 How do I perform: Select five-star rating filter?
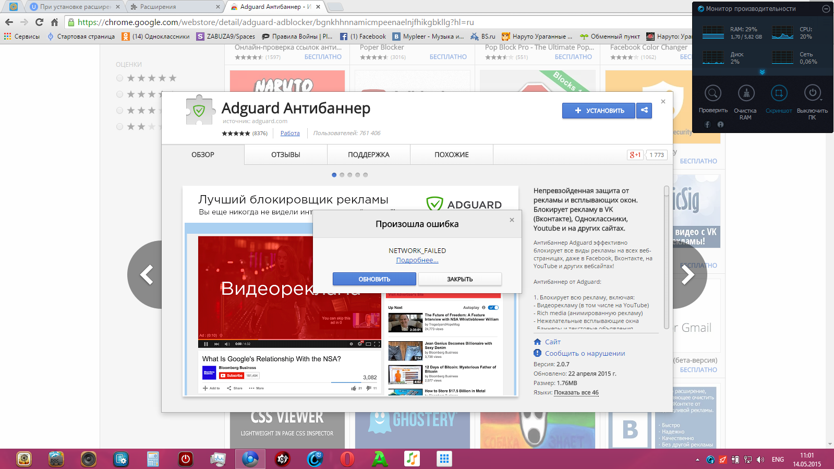pos(119,78)
